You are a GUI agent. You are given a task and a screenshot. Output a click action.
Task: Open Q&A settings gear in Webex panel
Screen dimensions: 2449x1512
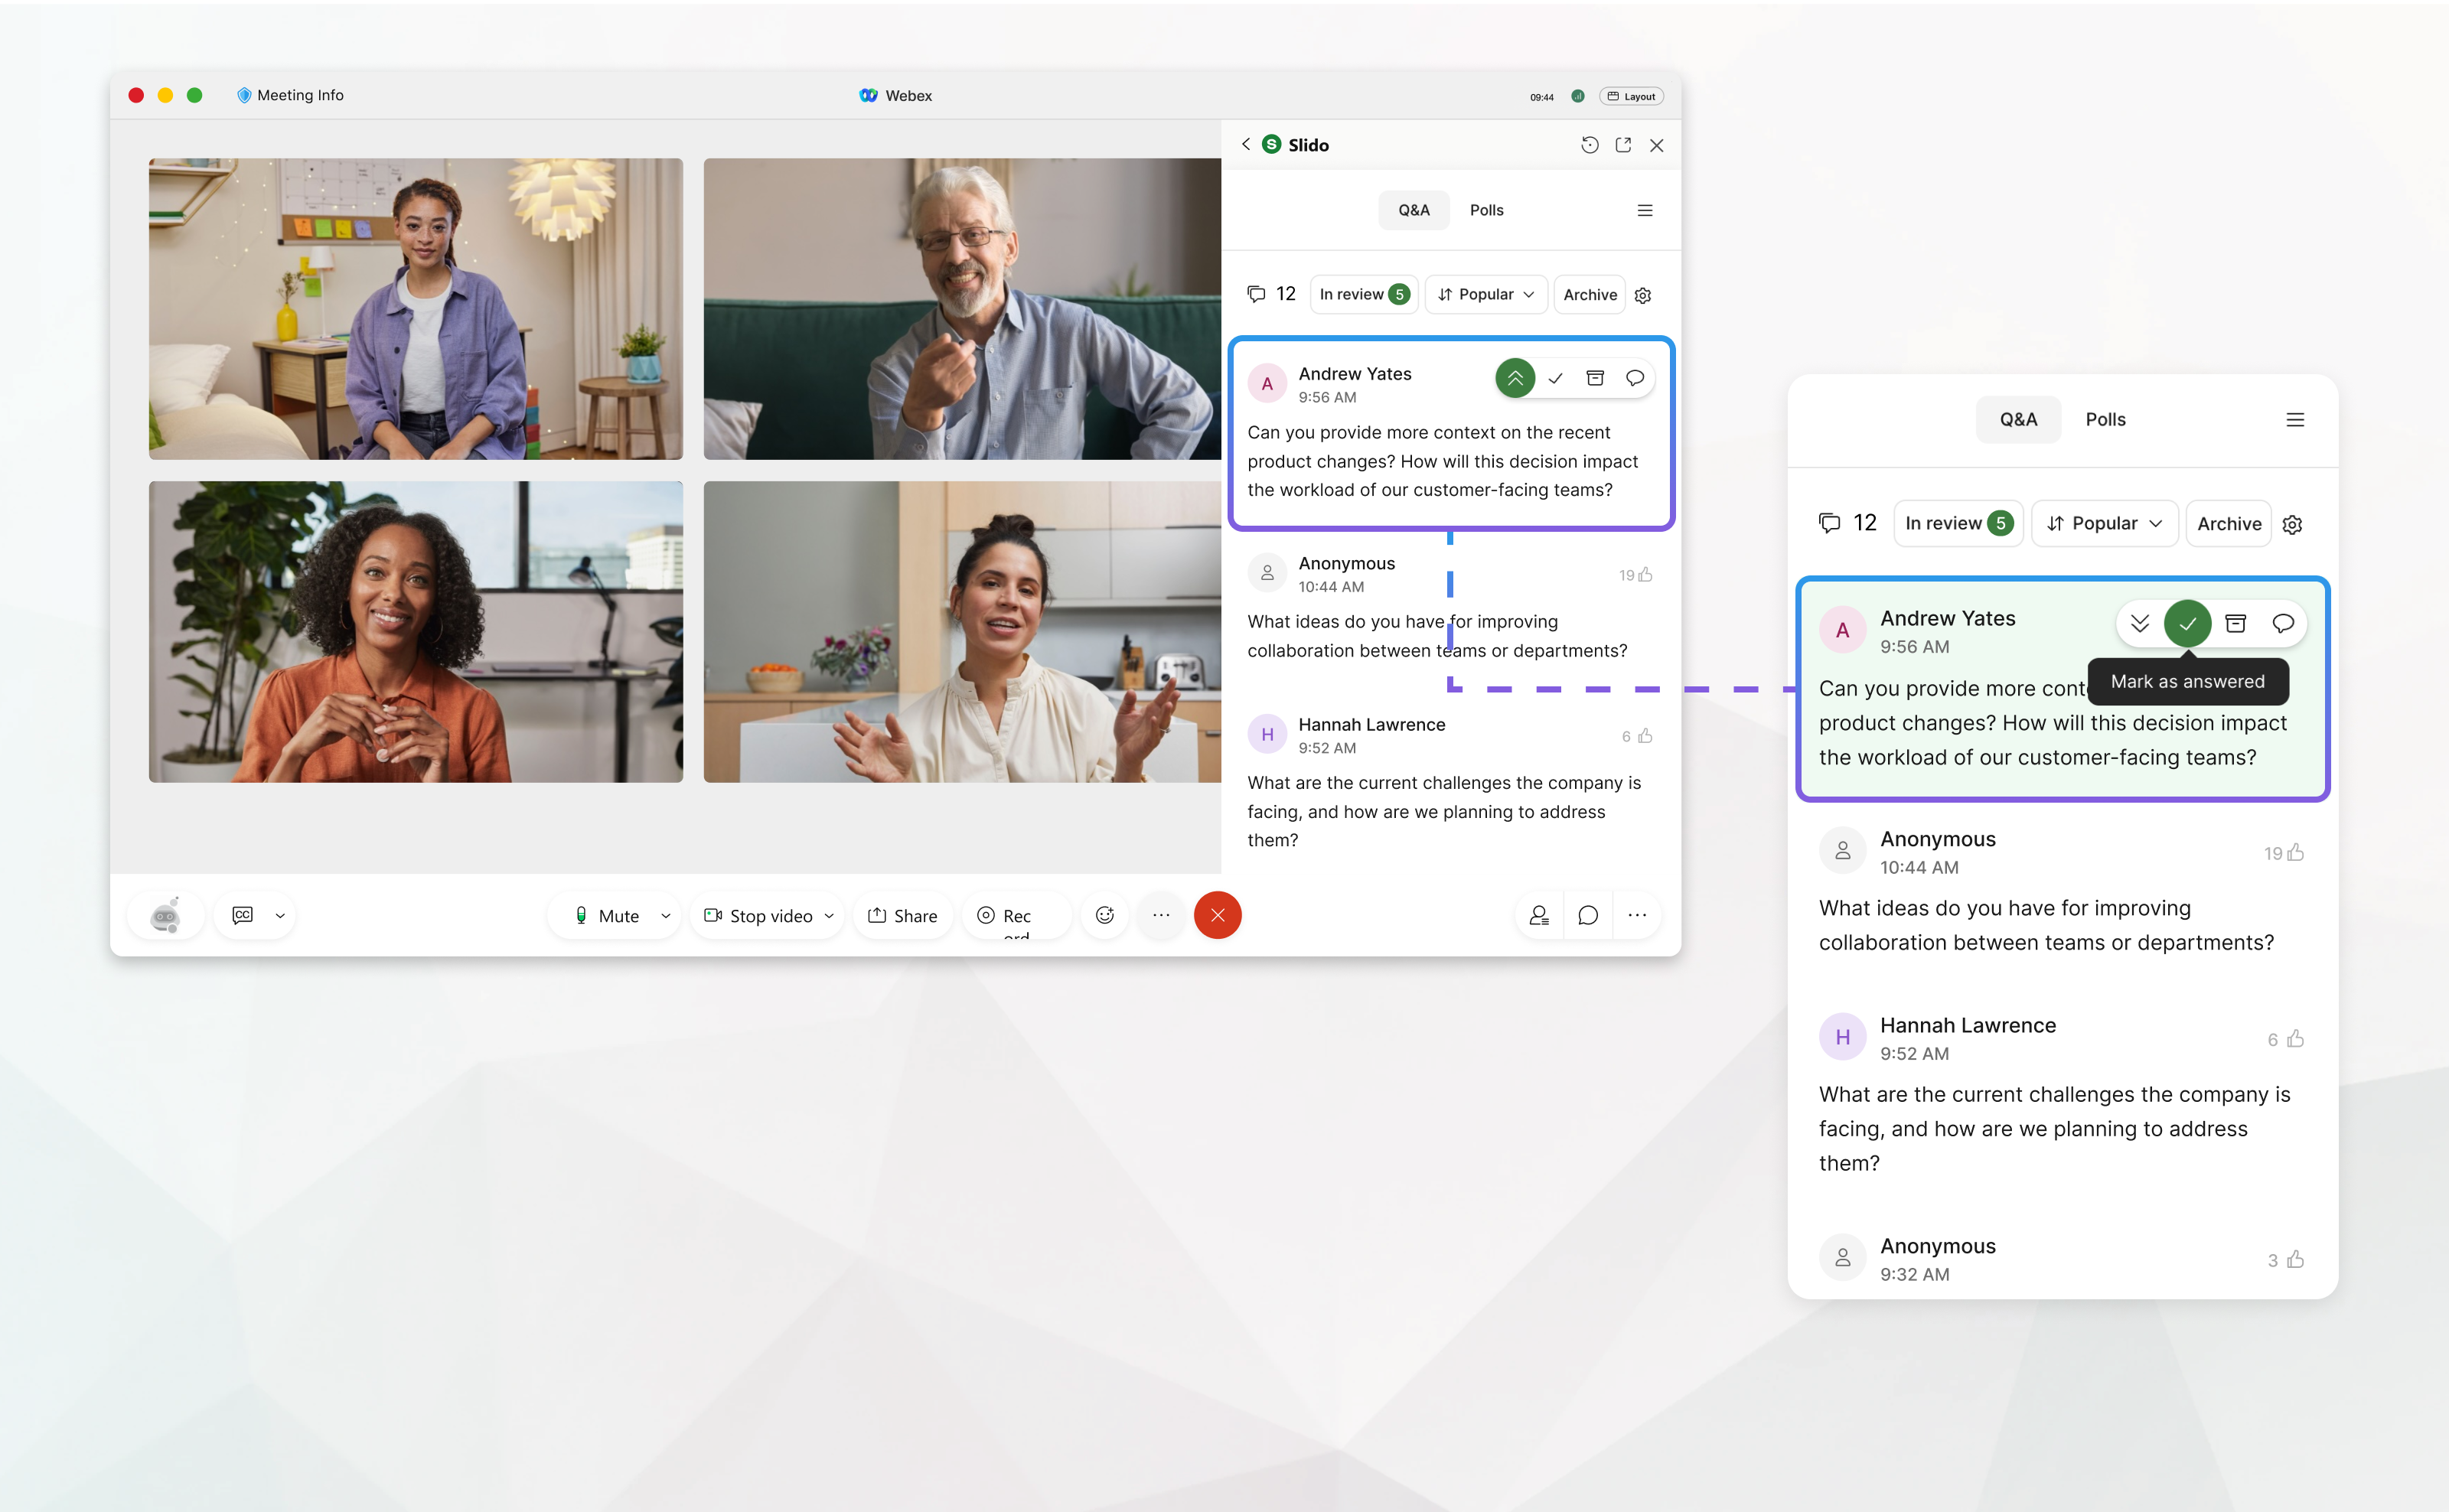point(1643,295)
